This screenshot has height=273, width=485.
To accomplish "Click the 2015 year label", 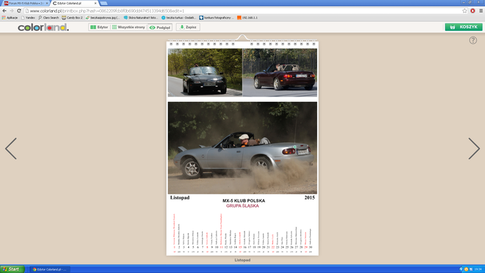I will click(309, 198).
